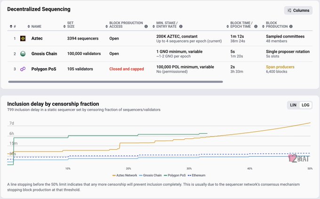Click the 3394 sequencers cell
320x199 pixels.
point(83,39)
